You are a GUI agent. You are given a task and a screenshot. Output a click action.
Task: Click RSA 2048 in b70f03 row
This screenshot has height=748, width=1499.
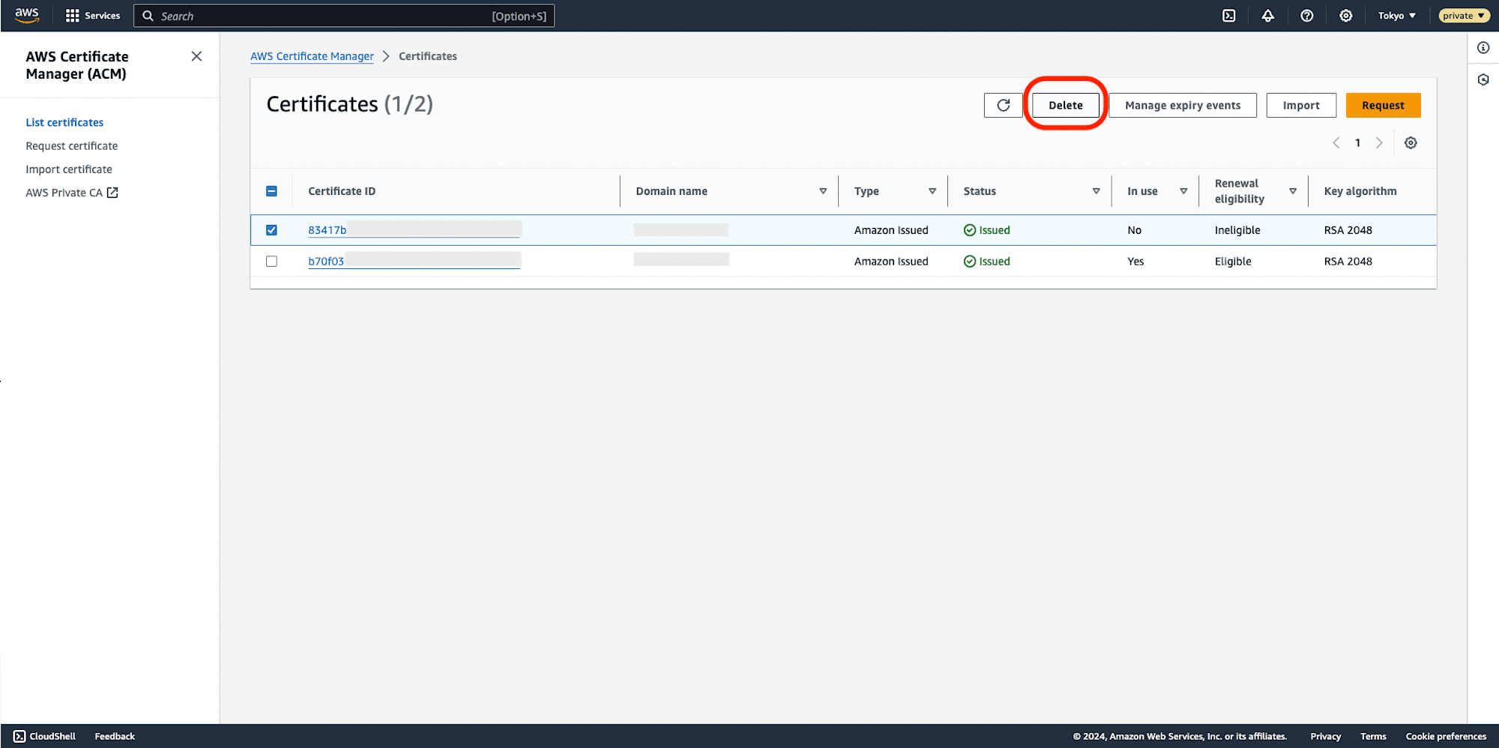[x=1348, y=262]
